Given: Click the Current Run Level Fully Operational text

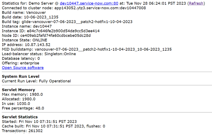Looking at the screenshot, I should click(36, 81).
